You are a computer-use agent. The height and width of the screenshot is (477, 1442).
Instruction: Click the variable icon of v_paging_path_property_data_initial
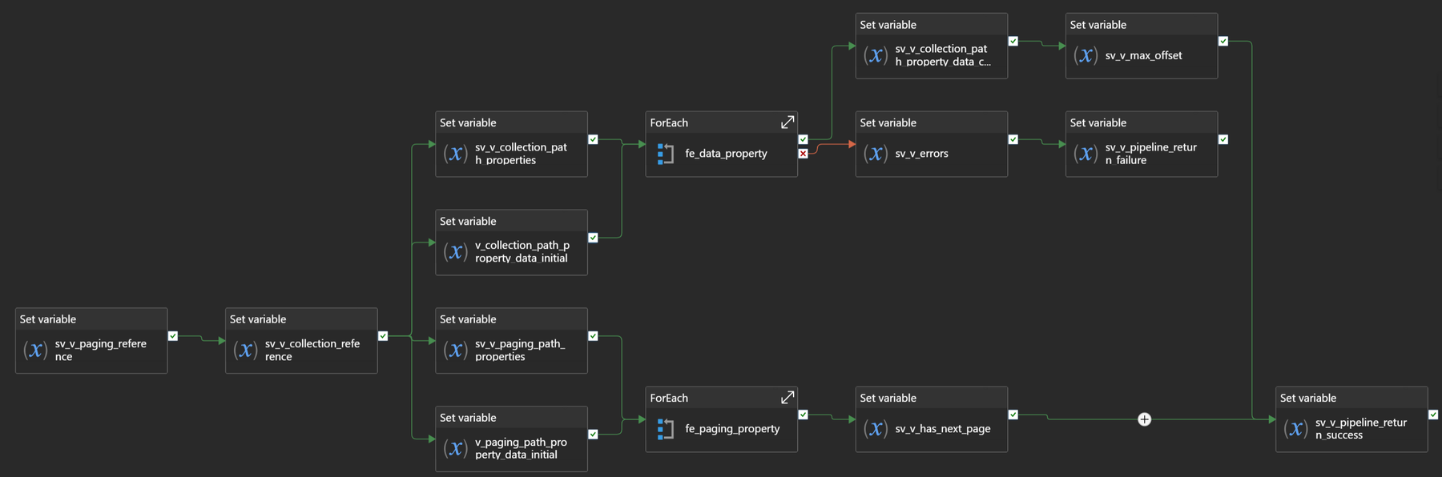[455, 448]
